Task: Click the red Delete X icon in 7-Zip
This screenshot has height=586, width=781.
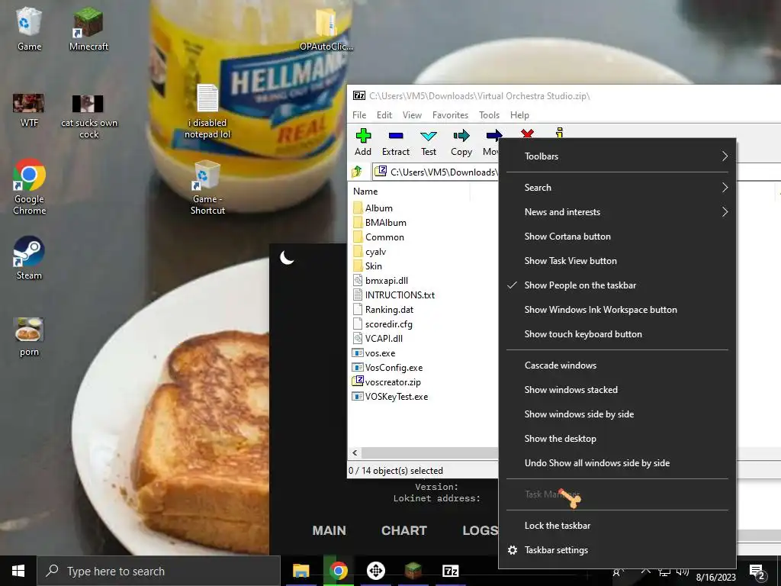Action: click(527, 133)
